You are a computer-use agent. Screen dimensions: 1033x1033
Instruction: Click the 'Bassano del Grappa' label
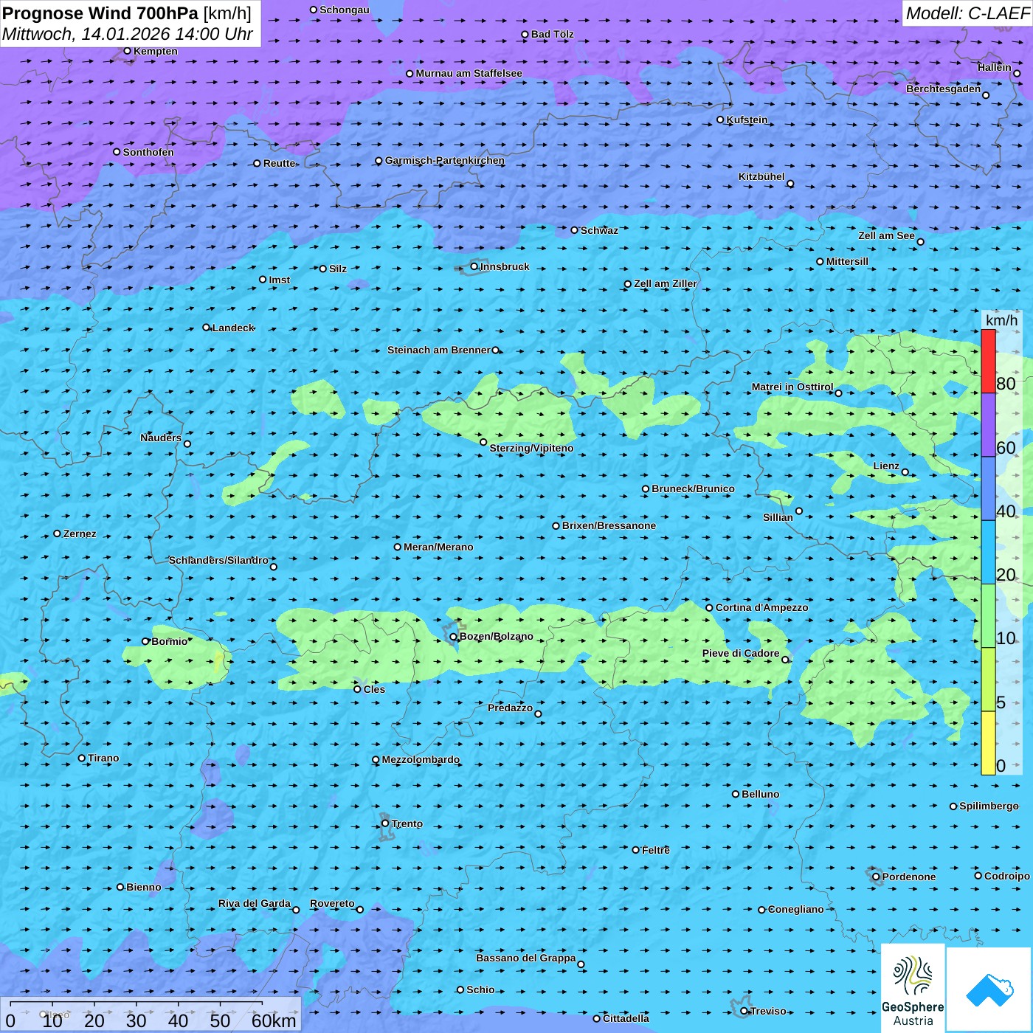pos(526,958)
